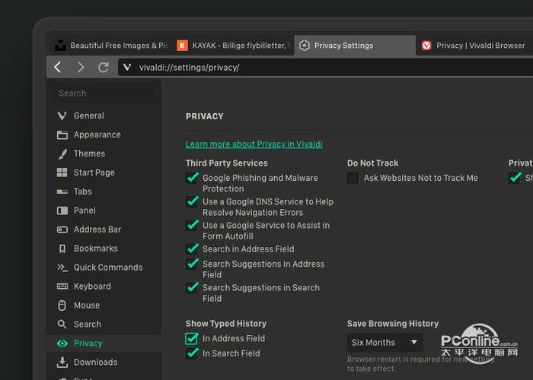The image size is (533, 380).
Task: Open Mouse settings icon in sidebar
Action: [62, 306]
